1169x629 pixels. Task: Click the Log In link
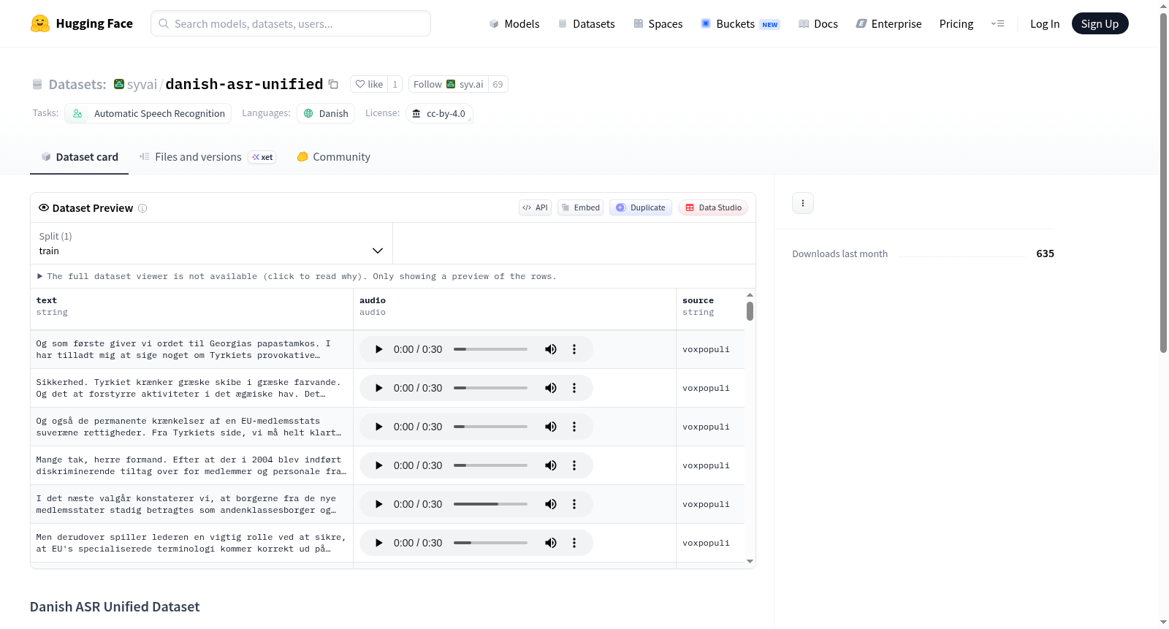[x=1045, y=24]
